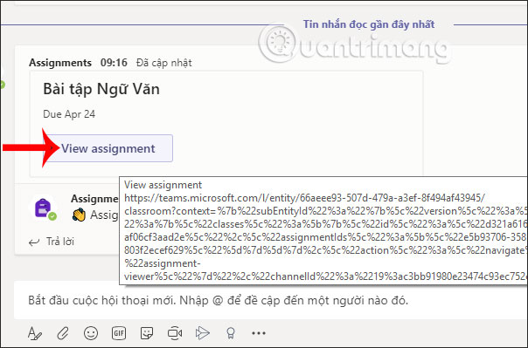
Task: Click the Due Apr 24 text
Action: (x=69, y=114)
